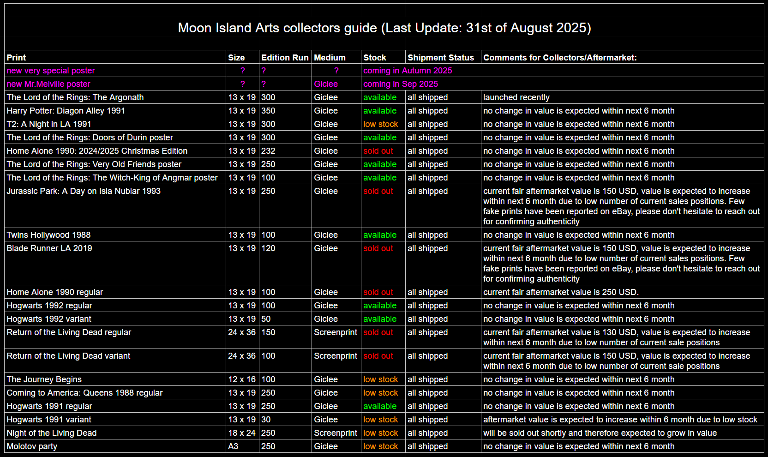Image resolution: width=768 pixels, height=457 pixels.
Task: Select the 'Doors of Durin poster' print
Action: click(90, 138)
